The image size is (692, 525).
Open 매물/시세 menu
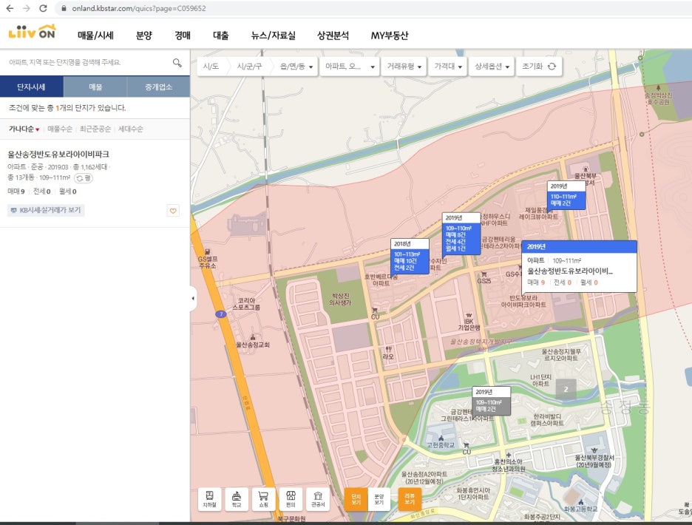point(96,35)
